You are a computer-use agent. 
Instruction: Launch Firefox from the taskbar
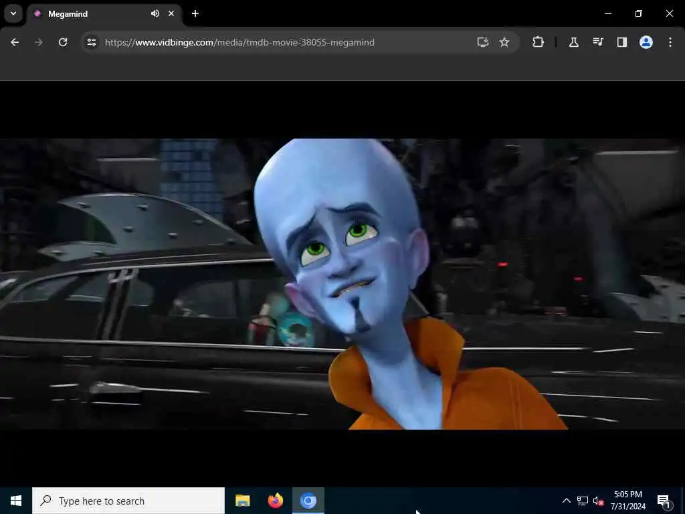pyautogui.click(x=275, y=501)
